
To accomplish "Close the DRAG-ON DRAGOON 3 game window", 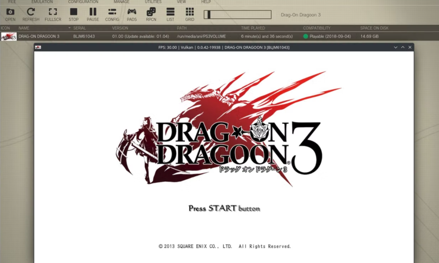I will click(x=410, y=47).
